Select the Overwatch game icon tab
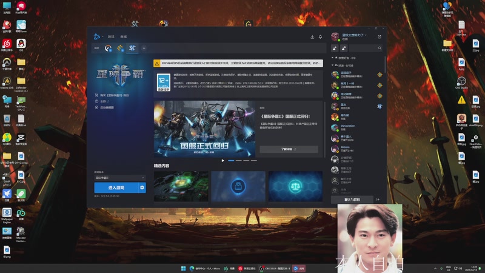The image size is (485, 273). coord(108,48)
